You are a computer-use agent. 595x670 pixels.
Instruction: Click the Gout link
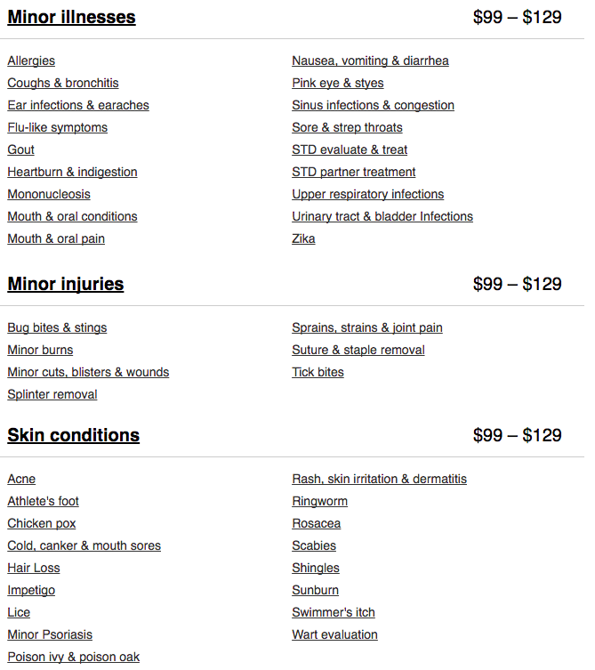click(20, 149)
